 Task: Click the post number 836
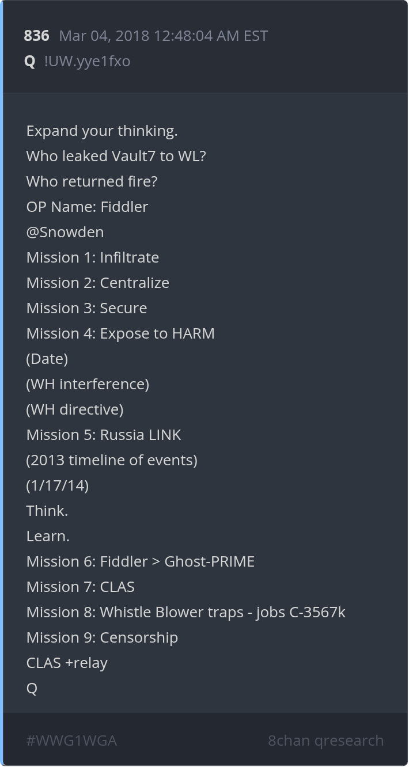tap(36, 36)
